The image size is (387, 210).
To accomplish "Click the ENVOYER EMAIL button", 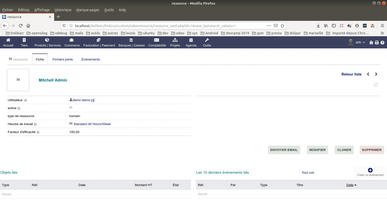I will coord(284,150).
